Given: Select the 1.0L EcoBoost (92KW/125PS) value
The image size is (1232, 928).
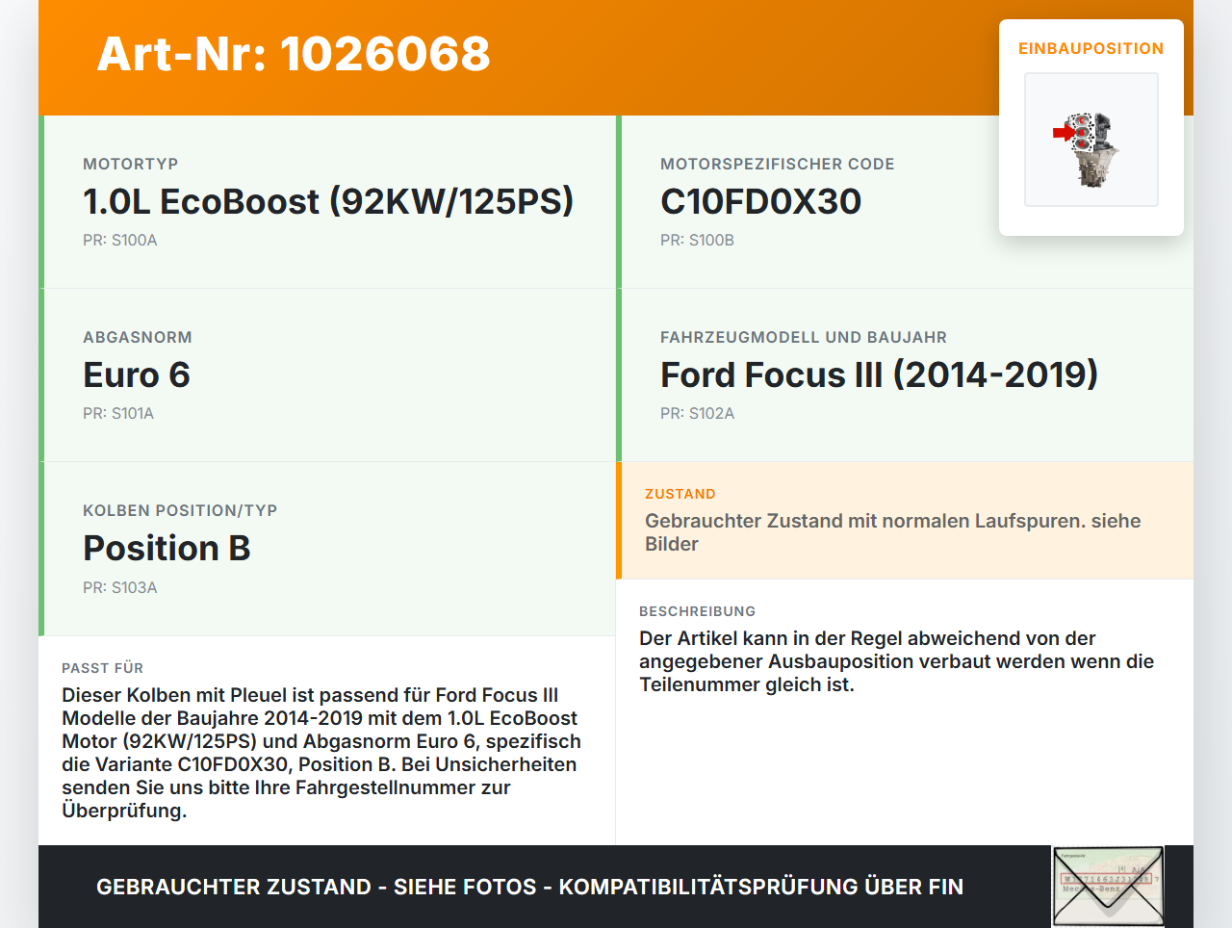Looking at the screenshot, I should point(328,201).
